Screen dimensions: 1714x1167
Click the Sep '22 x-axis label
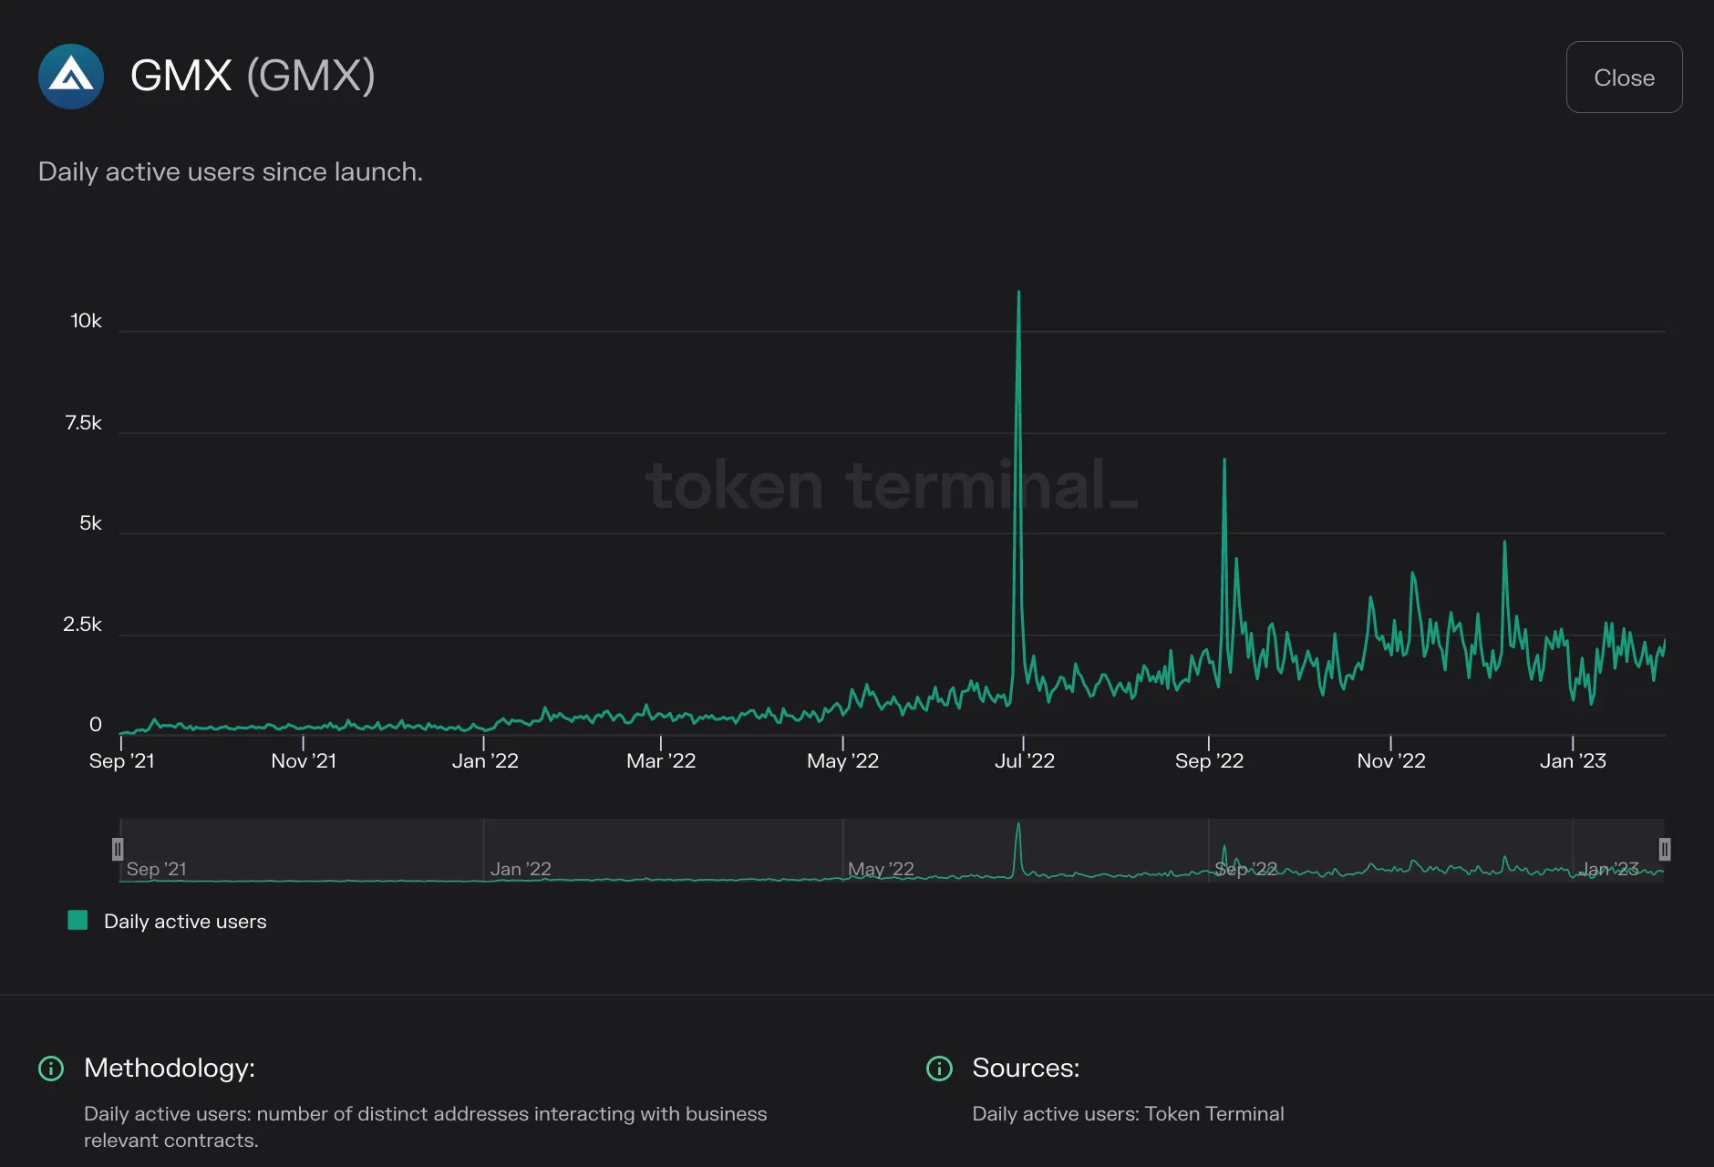pyautogui.click(x=1209, y=760)
